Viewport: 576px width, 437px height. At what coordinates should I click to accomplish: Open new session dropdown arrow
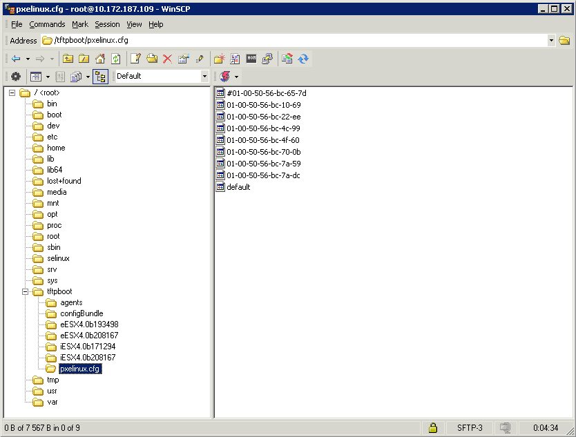coord(237,77)
